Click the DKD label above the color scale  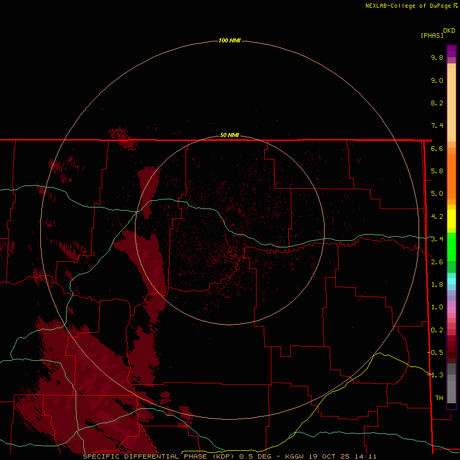click(x=449, y=31)
